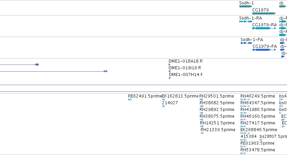Image resolution: width=287 pixels, height=155 pixels.
Task: Click the DME1-019I19.R arrowhead marker
Action: pyautogui.click(x=170, y=71)
